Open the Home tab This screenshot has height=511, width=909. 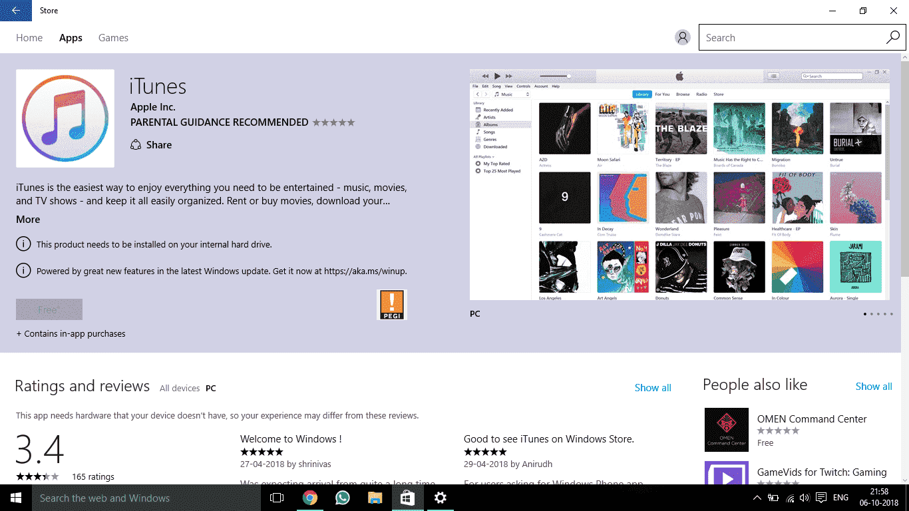click(x=29, y=38)
